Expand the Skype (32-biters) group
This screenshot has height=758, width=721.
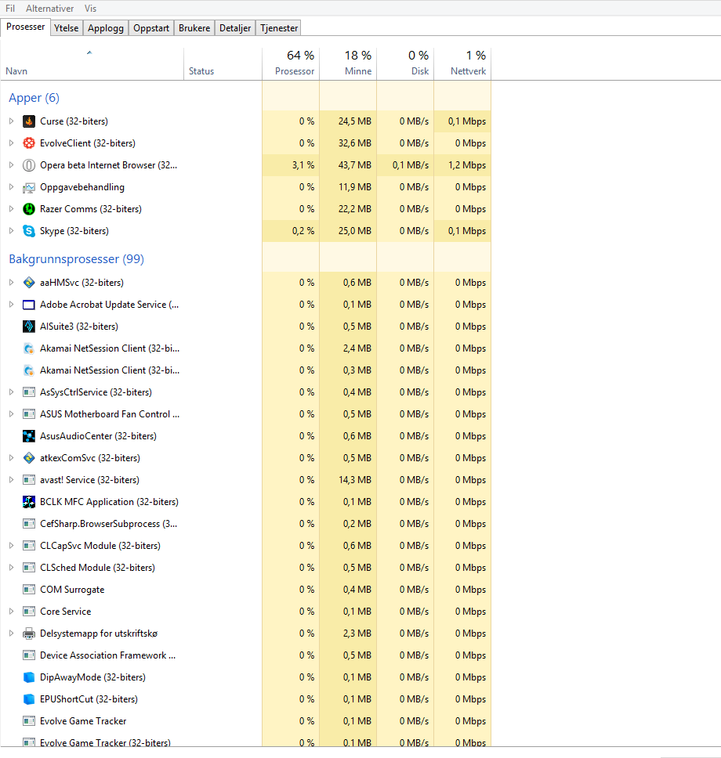11,231
